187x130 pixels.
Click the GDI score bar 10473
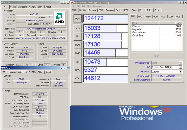pos(105,62)
